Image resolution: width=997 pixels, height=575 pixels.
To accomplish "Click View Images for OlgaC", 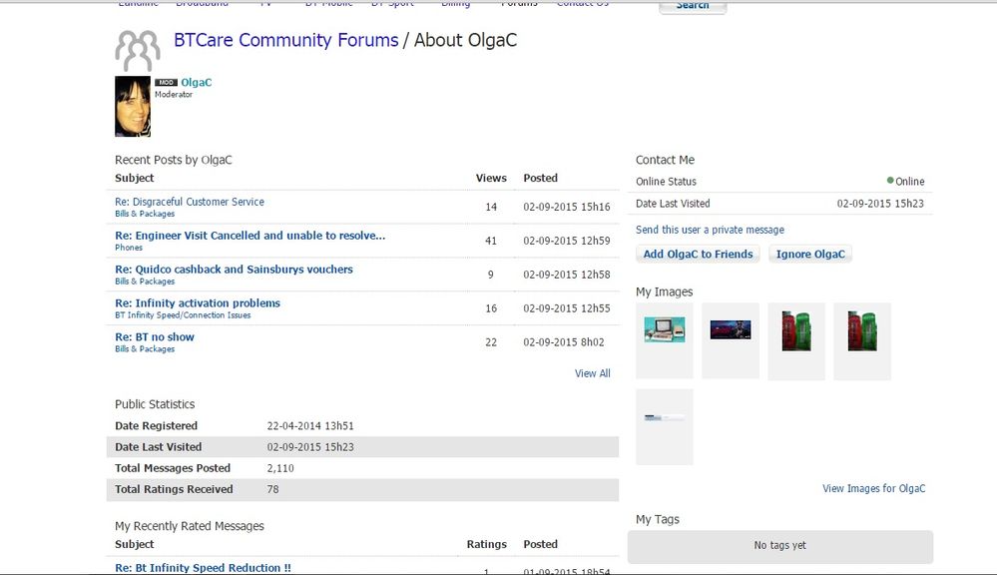I will pyautogui.click(x=873, y=488).
